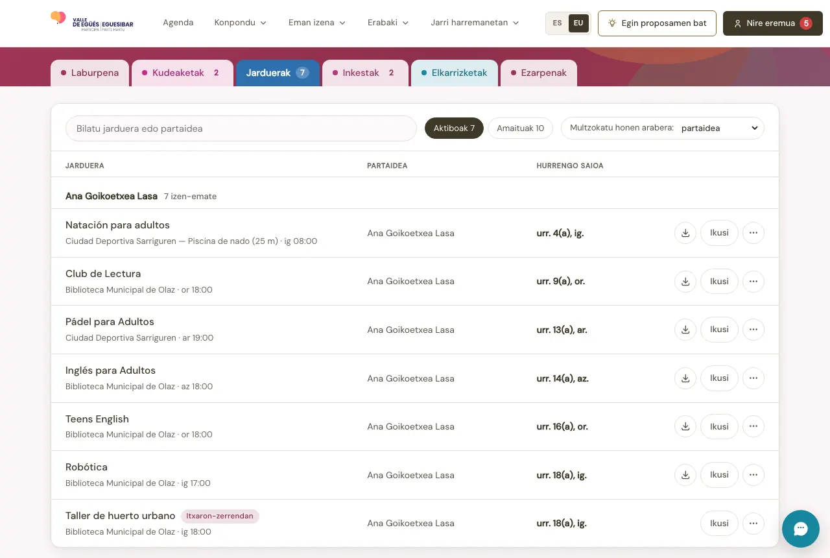This screenshot has width=830, height=558.
Task: Expand the Jarri harremanetan menu
Action: pos(475,23)
